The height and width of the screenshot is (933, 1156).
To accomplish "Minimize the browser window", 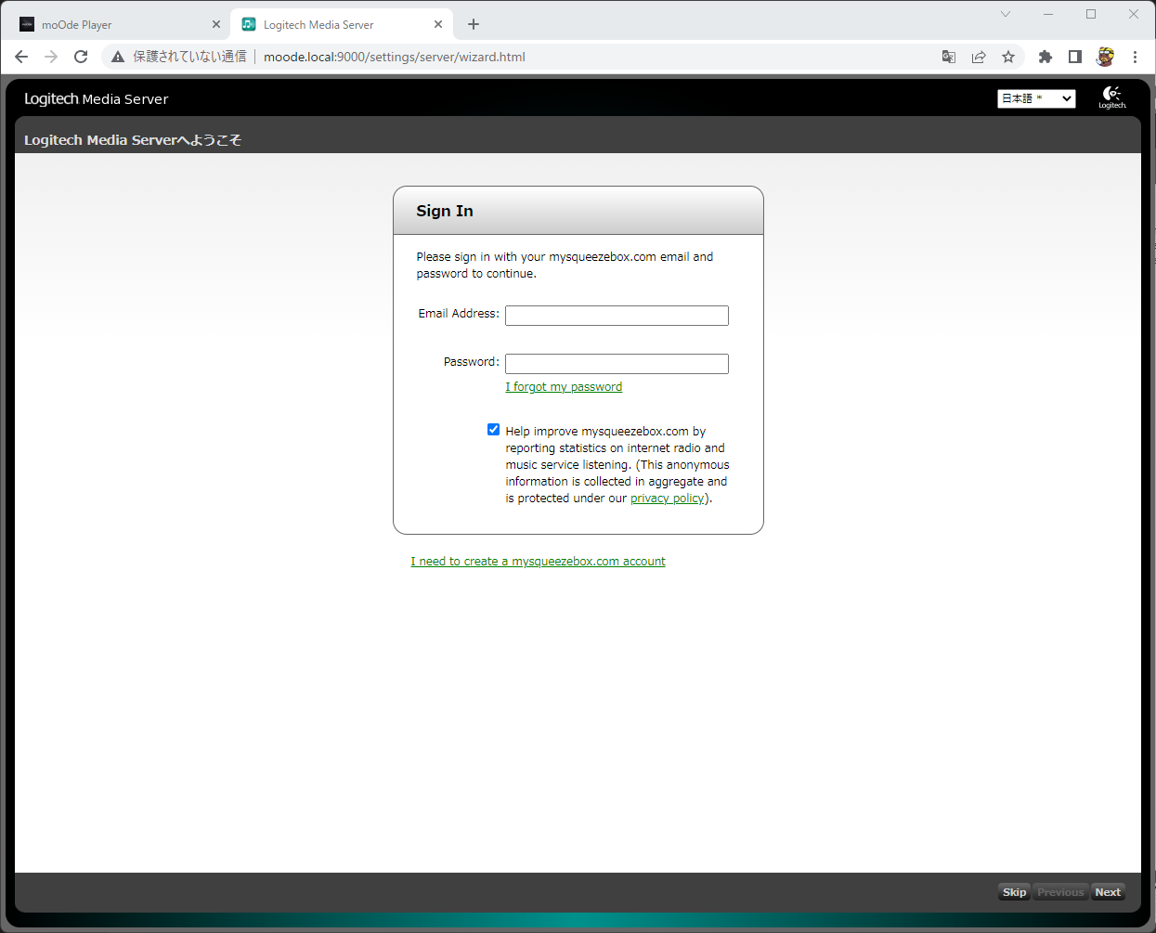I will click(x=1048, y=14).
